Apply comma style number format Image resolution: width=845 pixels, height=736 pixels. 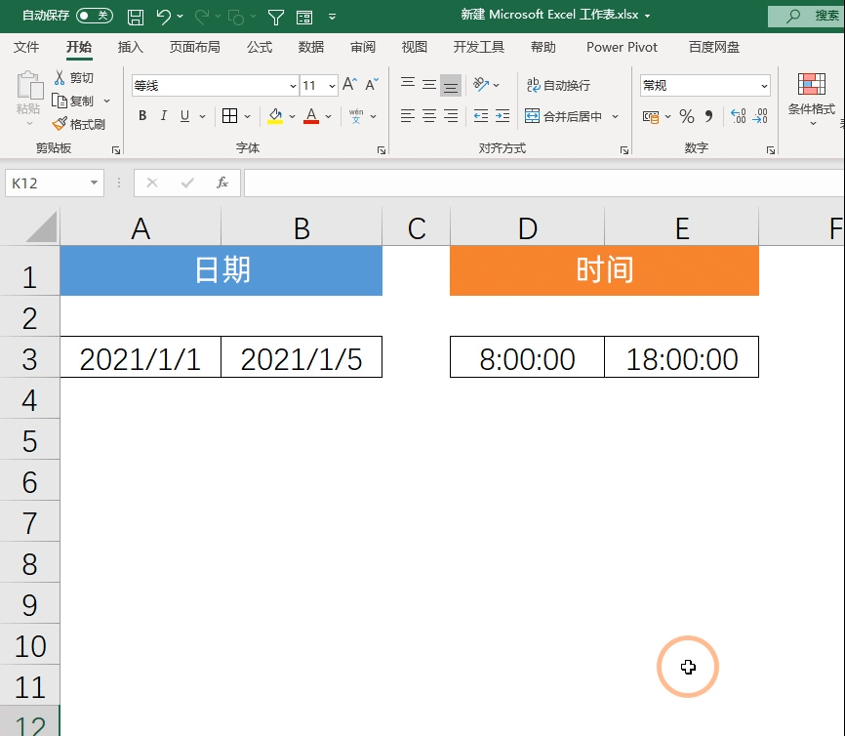[x=708, y=116]
